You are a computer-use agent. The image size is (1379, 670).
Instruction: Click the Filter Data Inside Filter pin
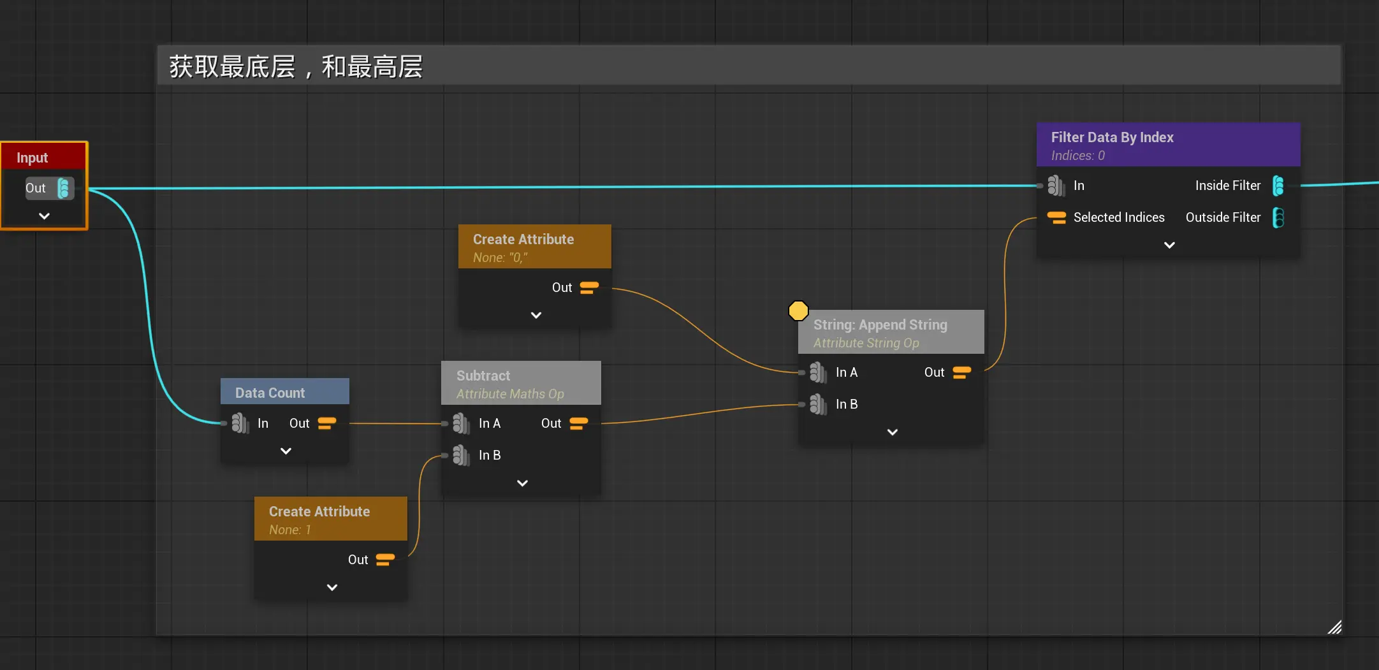(x=1278, y=186)
